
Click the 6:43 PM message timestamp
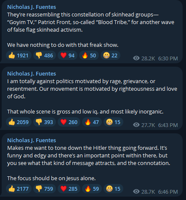[168, 125]
